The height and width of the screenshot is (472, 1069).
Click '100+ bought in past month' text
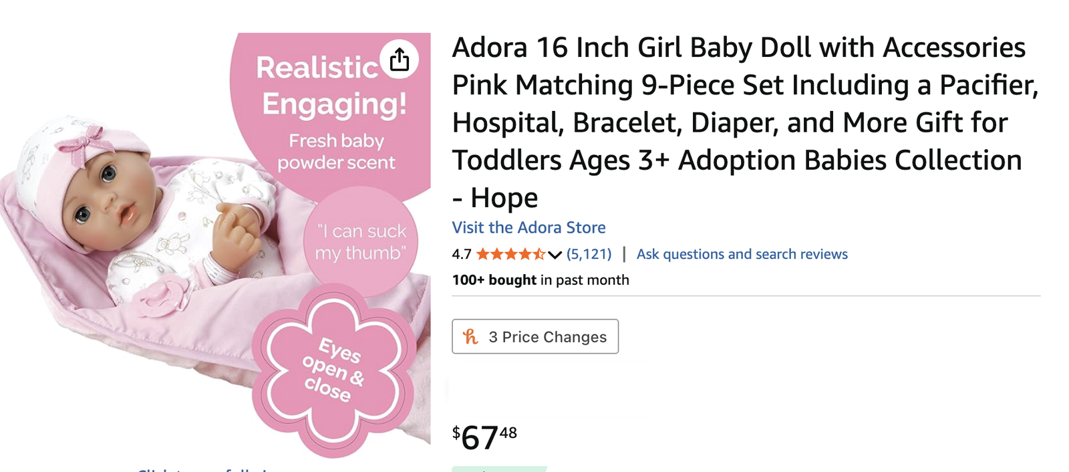[x=541, y=280]
